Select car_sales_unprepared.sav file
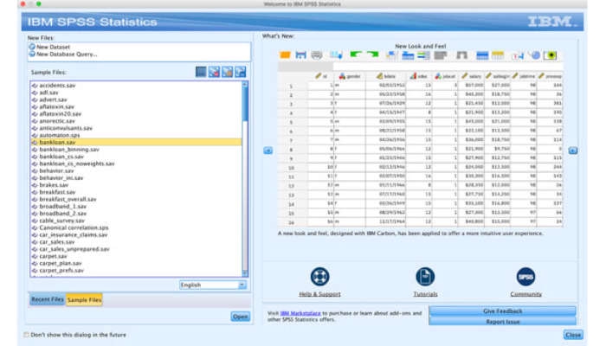Viewport: 606px width, 346px height. click(x=136, y=249)
